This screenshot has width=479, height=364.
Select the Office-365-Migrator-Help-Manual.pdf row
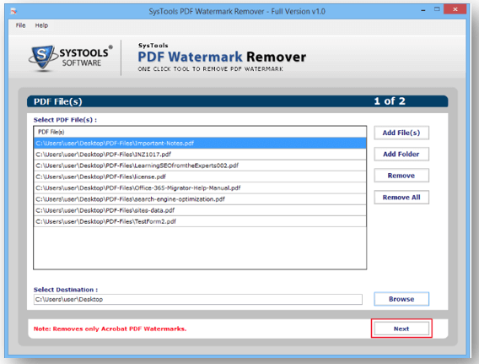(x=200, y=187)
